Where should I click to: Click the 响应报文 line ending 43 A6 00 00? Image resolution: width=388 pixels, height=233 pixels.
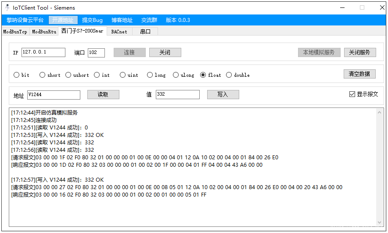137,165
